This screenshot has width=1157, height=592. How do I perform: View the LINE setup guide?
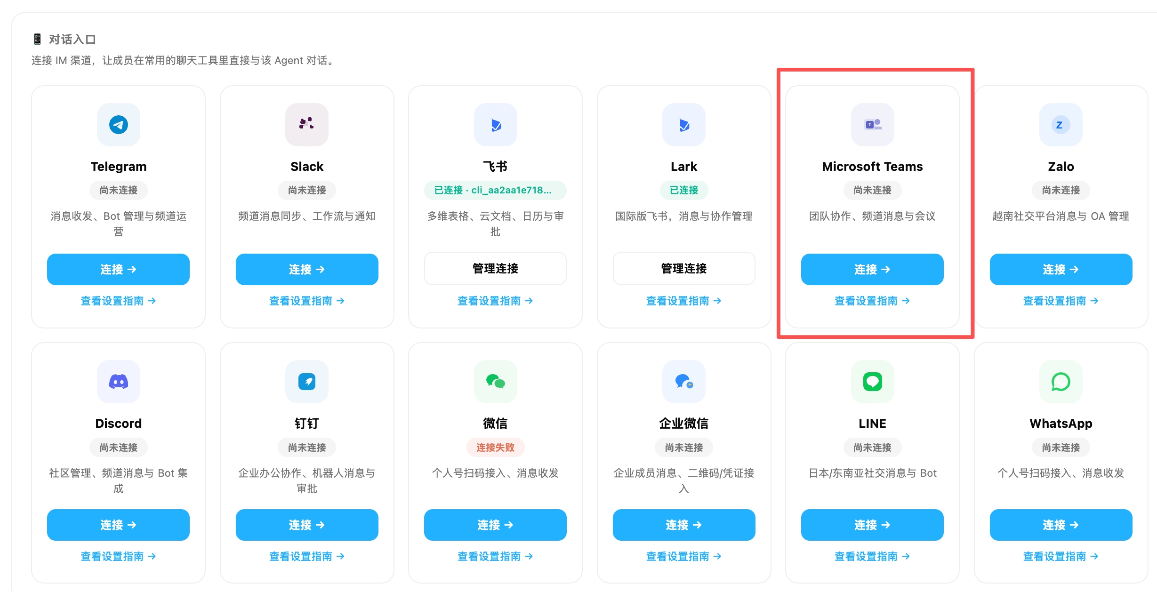point(873,556)
